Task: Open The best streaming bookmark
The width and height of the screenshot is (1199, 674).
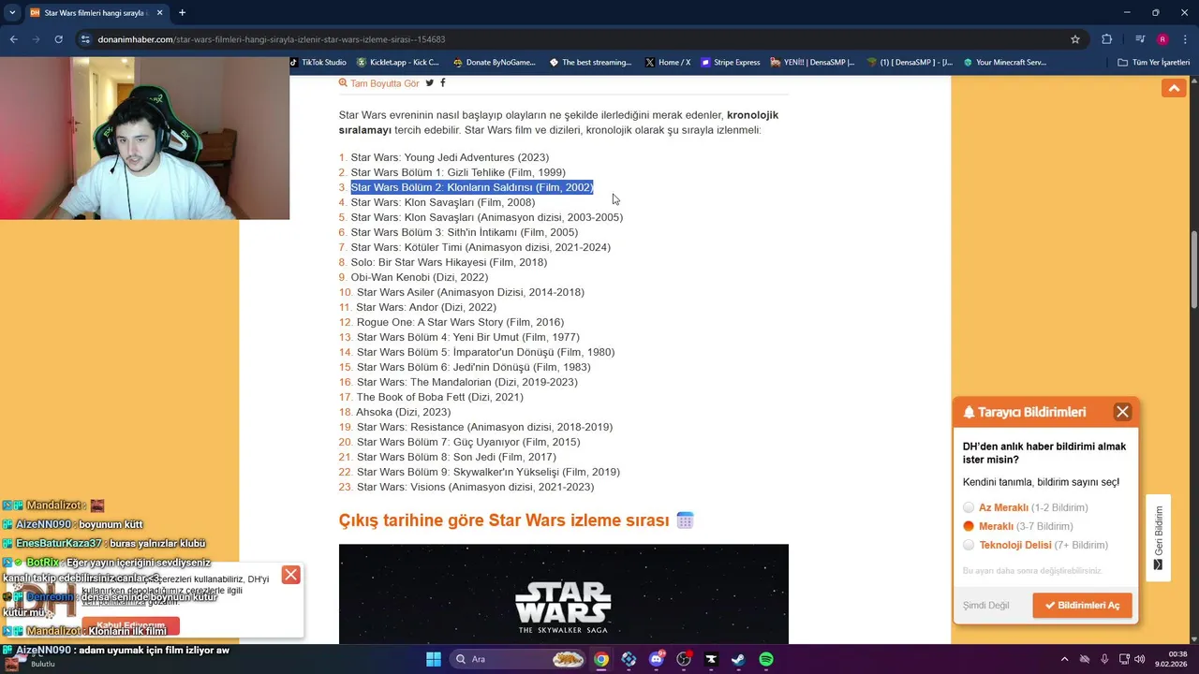Action: coord(589,63)
